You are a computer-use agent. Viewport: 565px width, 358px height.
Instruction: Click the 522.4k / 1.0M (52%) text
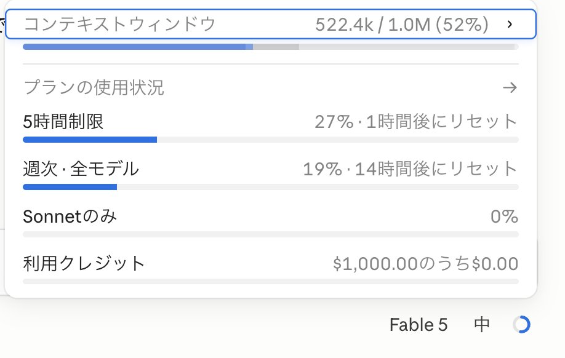point(402,25)
